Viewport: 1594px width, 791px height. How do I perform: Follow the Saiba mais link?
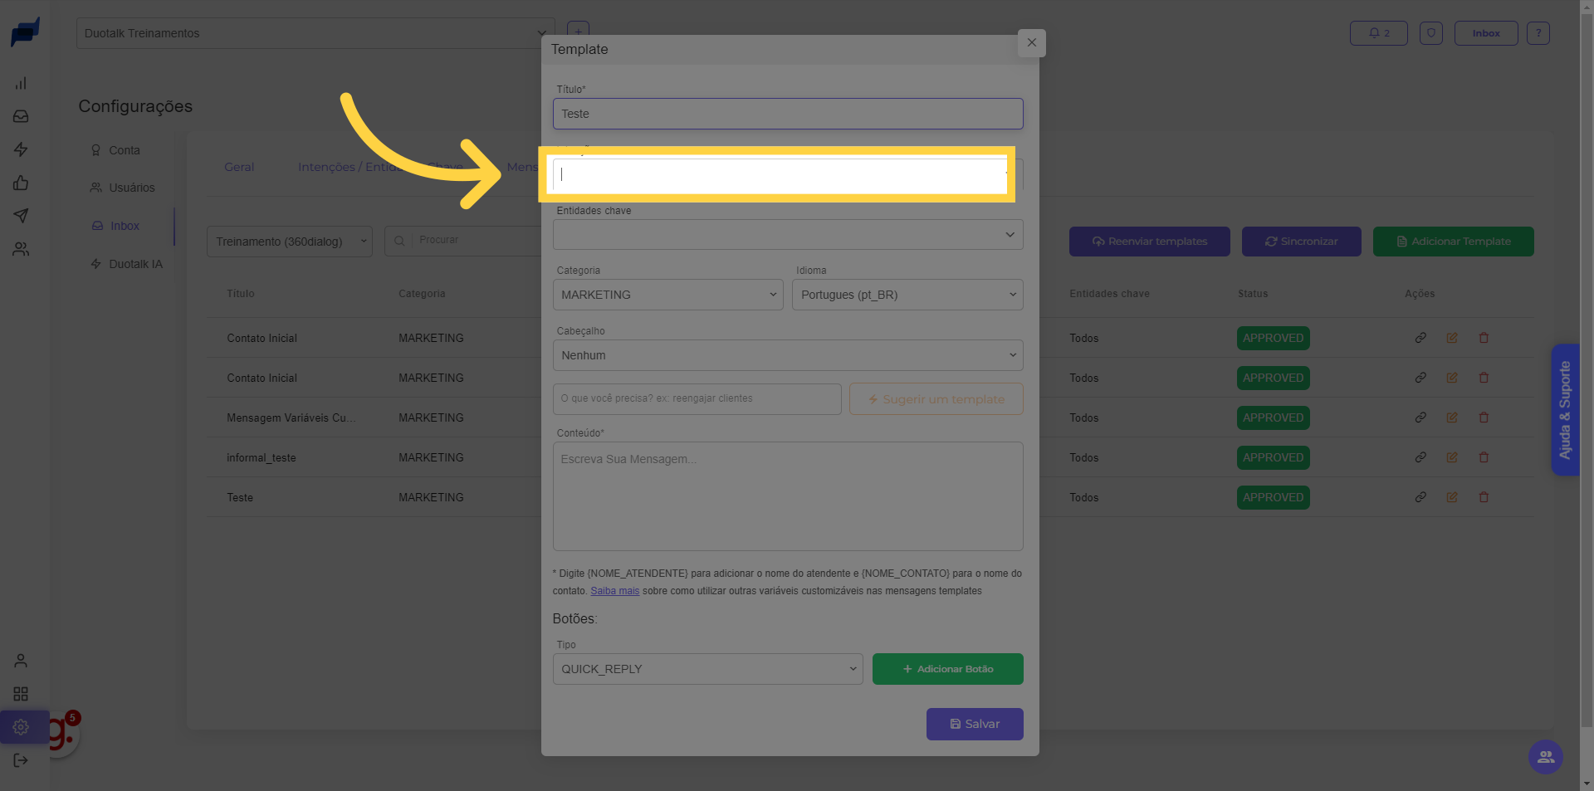[614, 591]
